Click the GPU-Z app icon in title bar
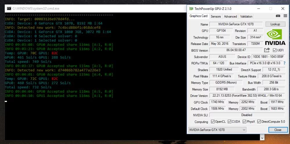The height and width of the screenshot is (144, 290). pyautogui.click(x=191, y=9)
